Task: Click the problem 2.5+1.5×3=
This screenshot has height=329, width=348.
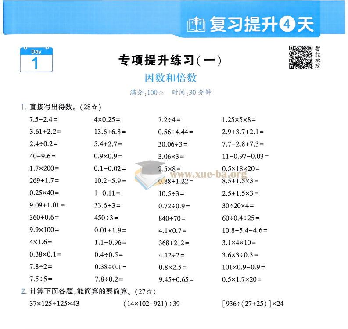Action: coord(240,193)
